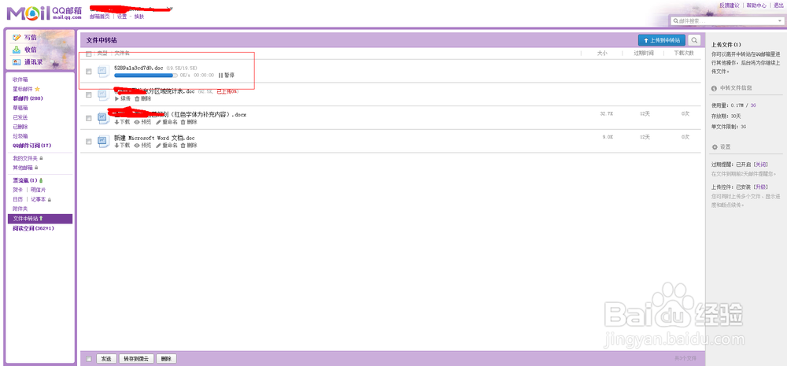Check the box for 5289a1a3cd7d0.doc

[x=89, y=72]
